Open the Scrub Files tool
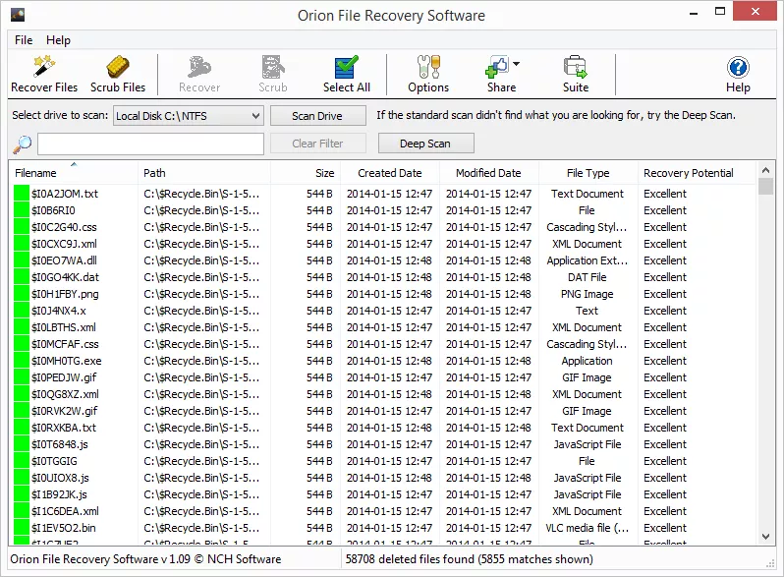The image size is (784, 577). tap(118, 68)
